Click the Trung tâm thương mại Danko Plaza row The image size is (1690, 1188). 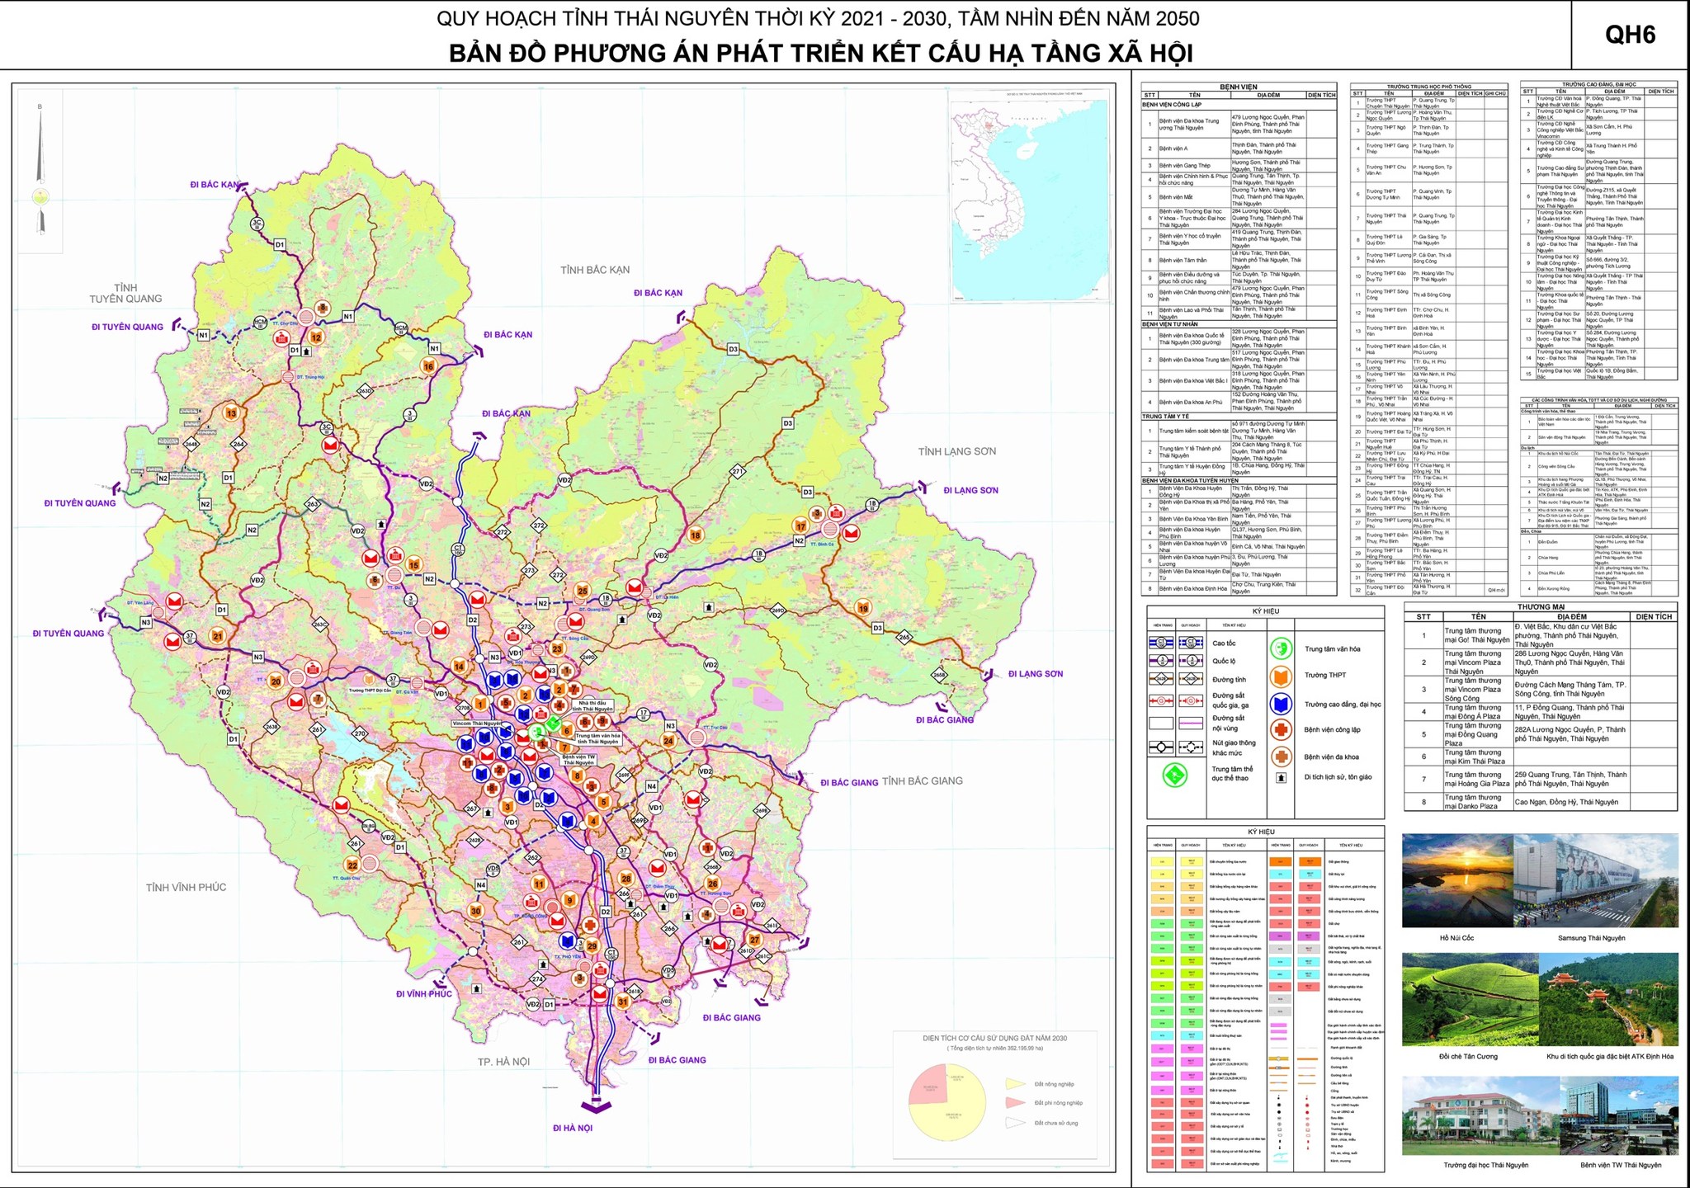pos(1541,802)
